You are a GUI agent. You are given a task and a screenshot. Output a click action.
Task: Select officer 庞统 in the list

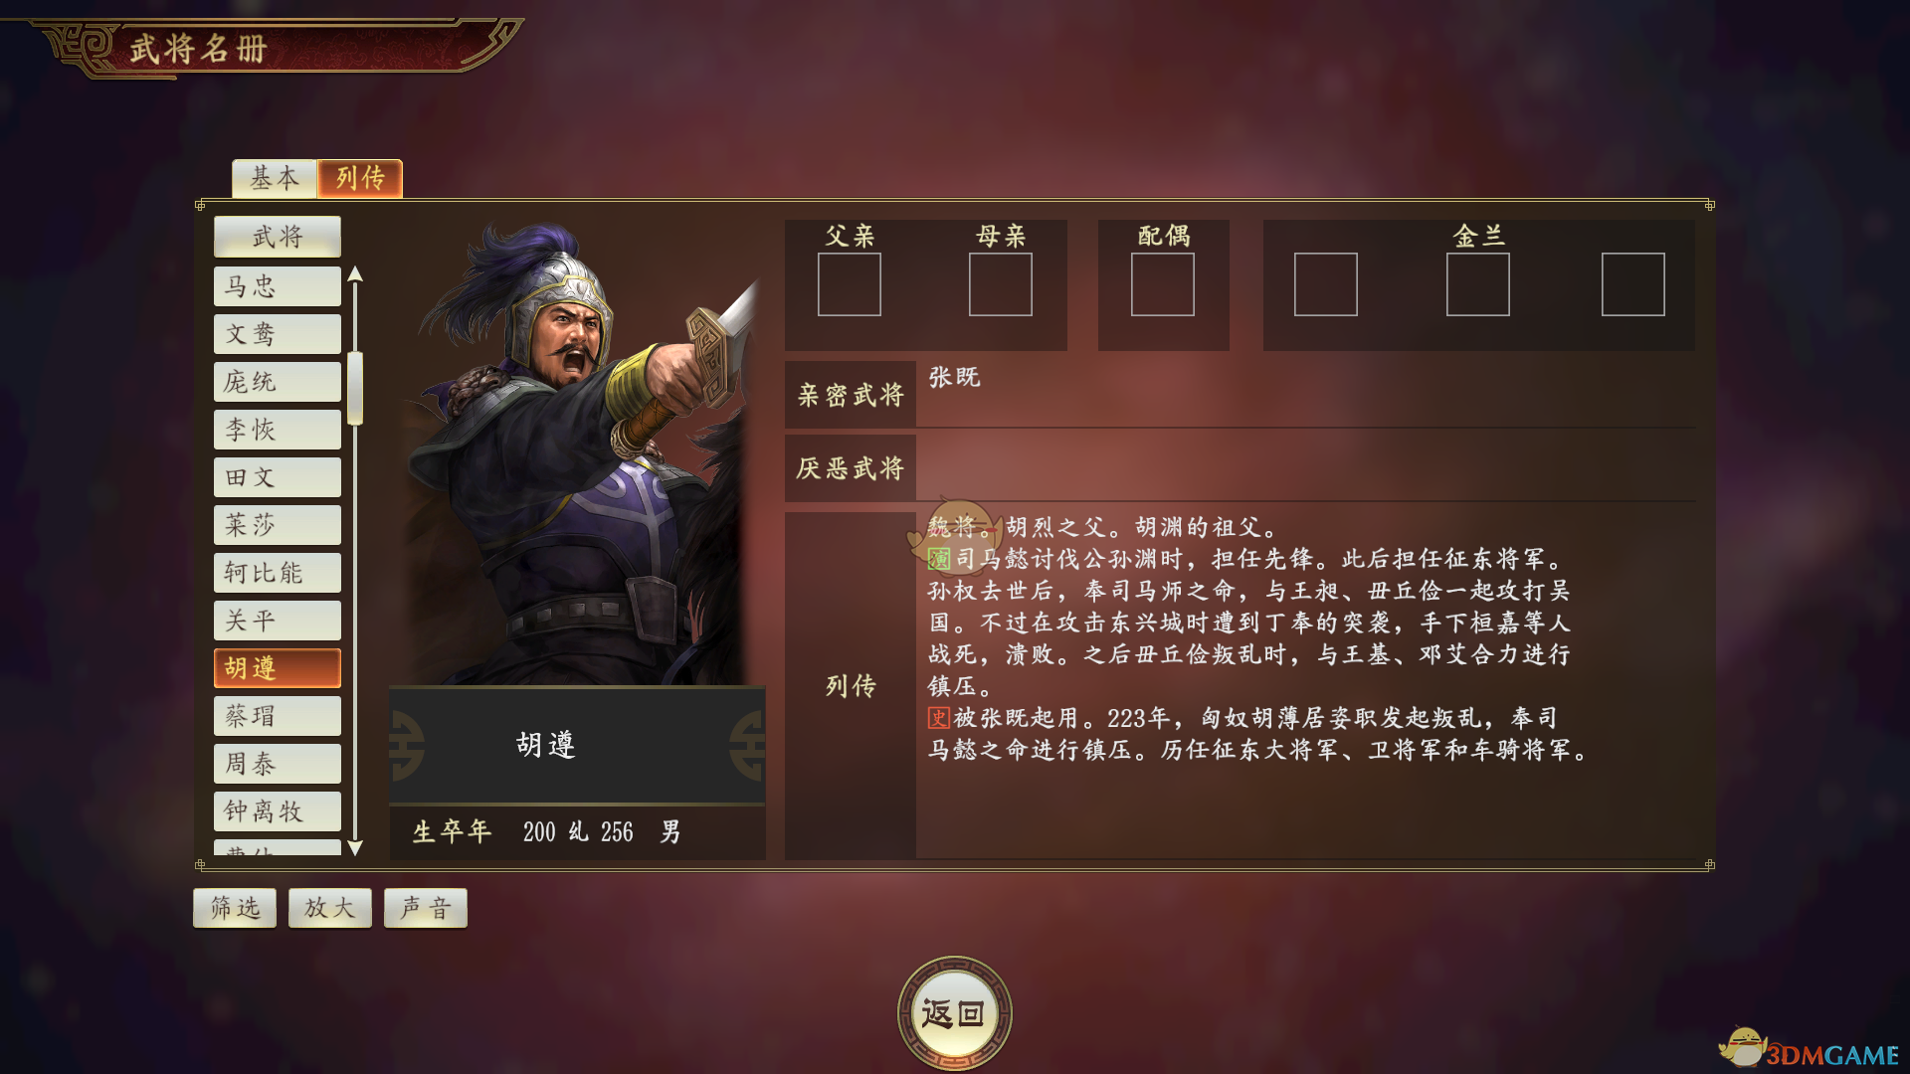click(x=278, y=382)
